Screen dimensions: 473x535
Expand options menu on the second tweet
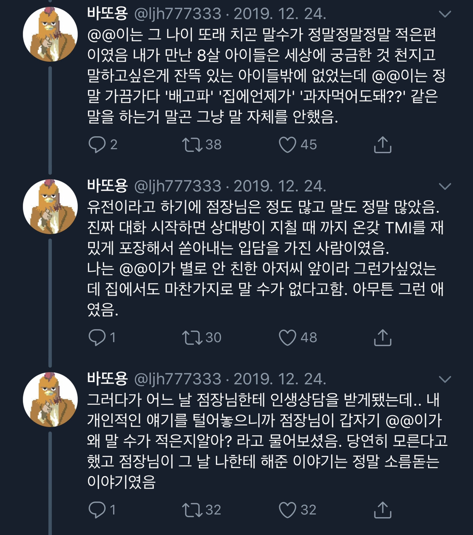(445, 186)
